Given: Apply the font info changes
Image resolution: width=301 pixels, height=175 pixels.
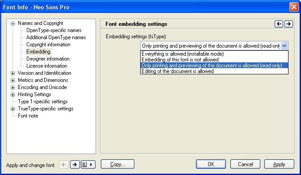Looking at the screenshot, I should tap(279, 164).
